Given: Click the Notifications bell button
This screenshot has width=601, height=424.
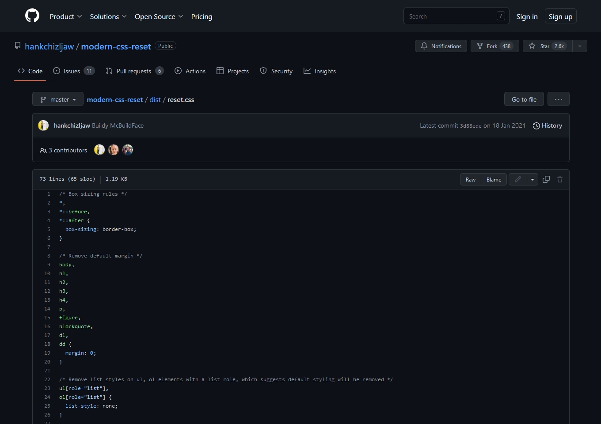Looking at the screenshot, I should click(441, 46).
